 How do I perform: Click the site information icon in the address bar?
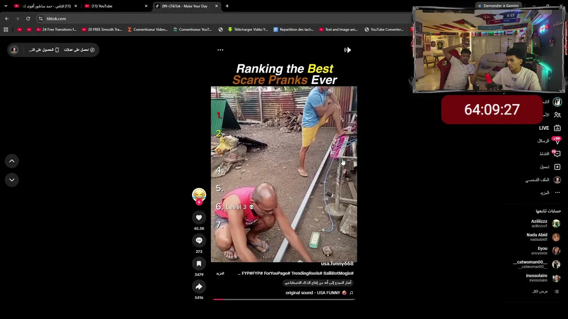tap(40, 19)
